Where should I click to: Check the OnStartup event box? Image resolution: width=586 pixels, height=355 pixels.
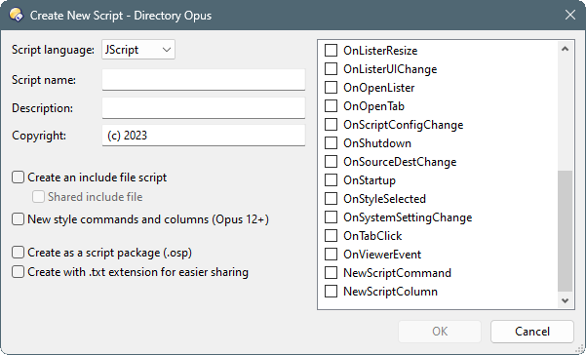coord(331,180)
